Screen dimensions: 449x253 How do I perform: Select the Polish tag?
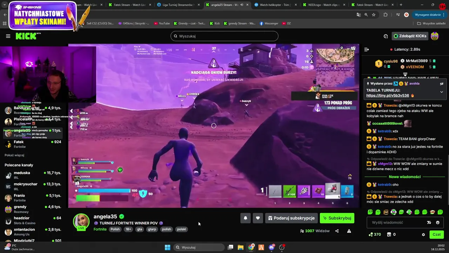point(115,229)
